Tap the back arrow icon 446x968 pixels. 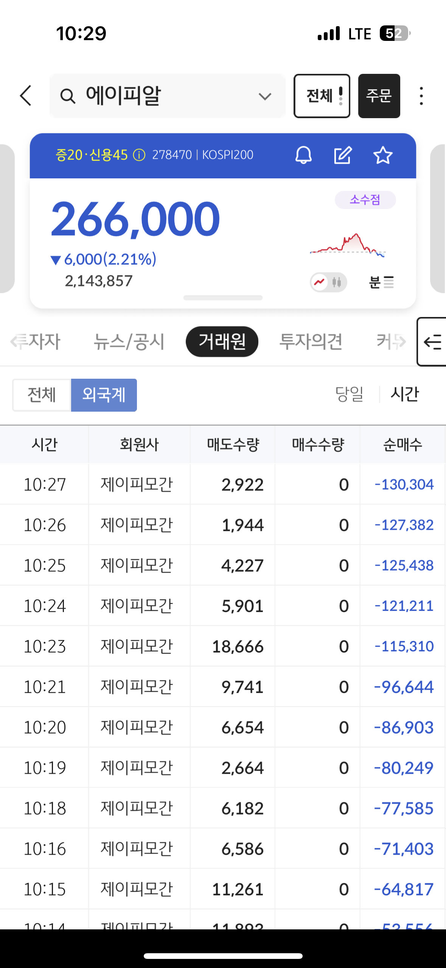pyautogui.click(x=26, y=95)
